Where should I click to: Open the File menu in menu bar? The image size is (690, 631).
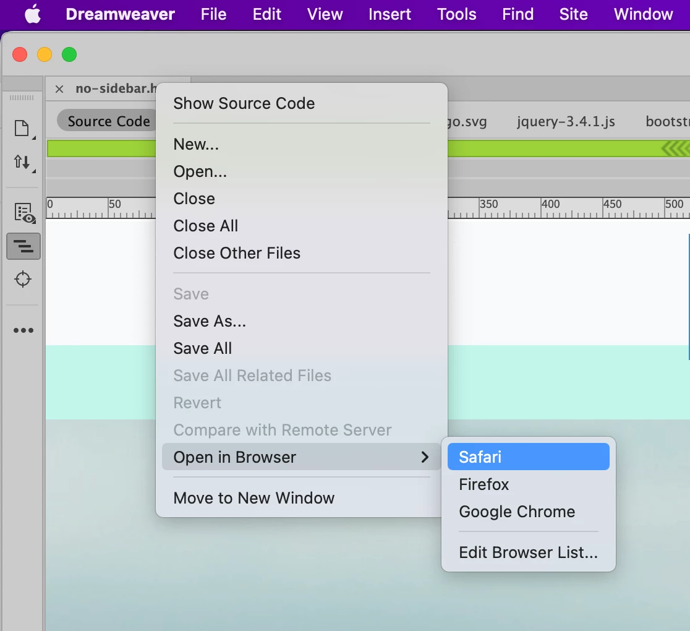[x=213, y=14]
